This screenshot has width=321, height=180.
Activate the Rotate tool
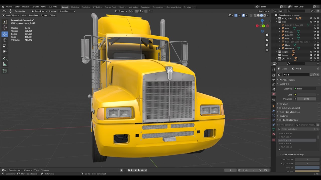(5, 40)
